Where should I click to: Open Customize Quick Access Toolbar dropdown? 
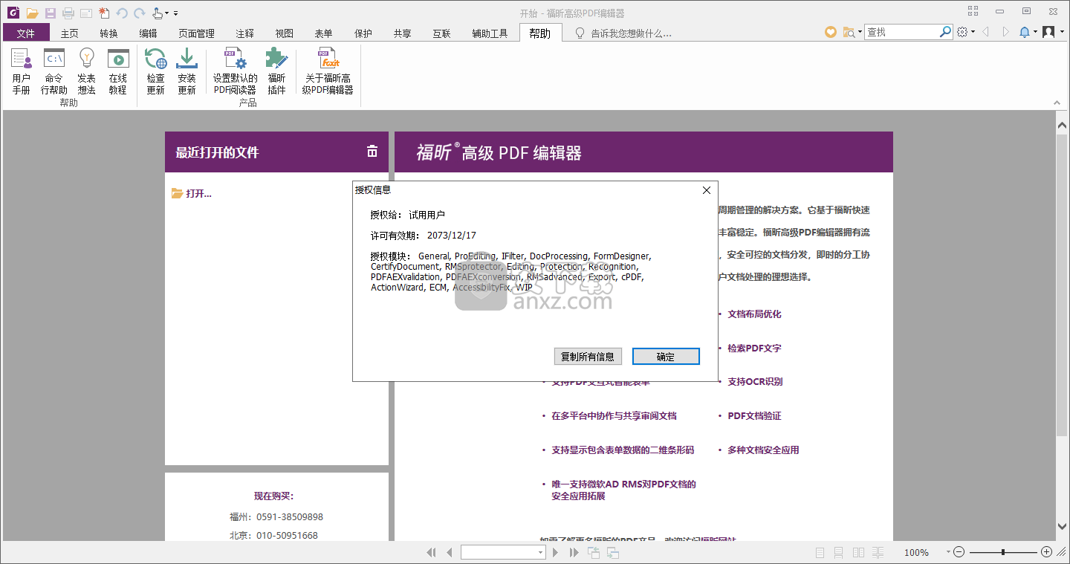176,13
